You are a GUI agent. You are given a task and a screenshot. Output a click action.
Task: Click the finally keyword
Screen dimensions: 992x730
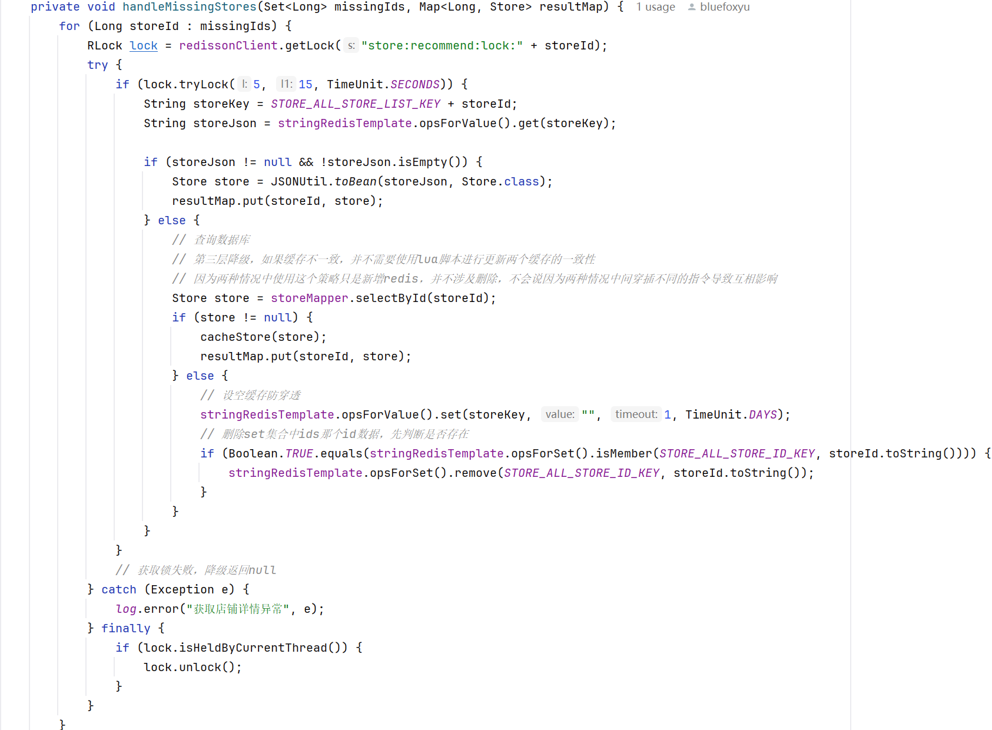(x=125, y=628)
